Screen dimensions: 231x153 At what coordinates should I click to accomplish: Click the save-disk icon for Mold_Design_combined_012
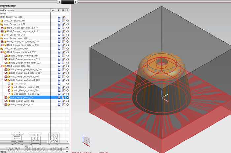(x=59, y=52)
